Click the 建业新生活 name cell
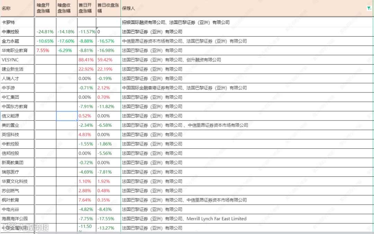Image resolution: width=374 pixels, height=234 pixels. [17, 69]
